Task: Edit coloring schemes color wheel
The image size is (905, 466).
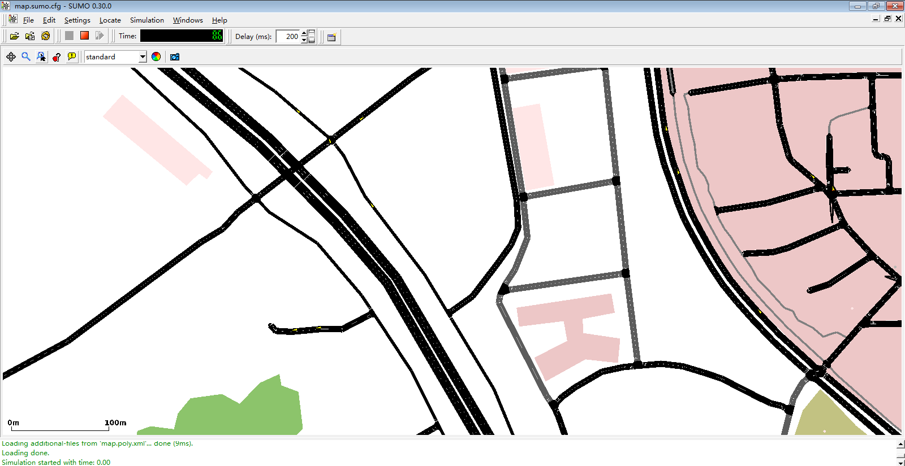Action: click(x=156, y=56)
